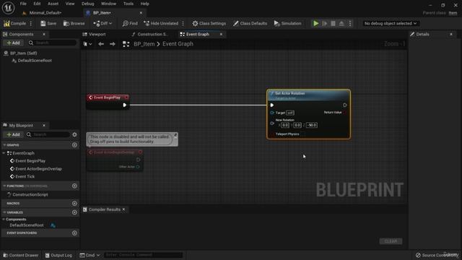Navigate back in graph history
462x260 pixels.
(x=101, y=44)
